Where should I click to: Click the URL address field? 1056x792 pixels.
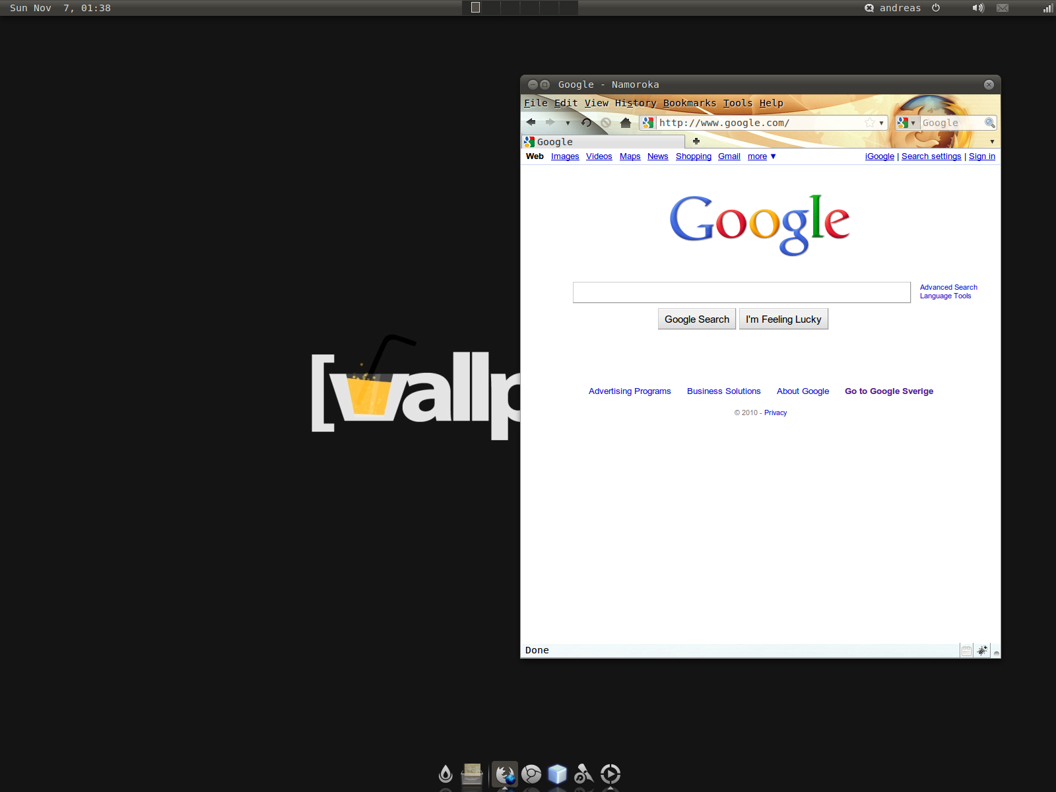click(x=759, y=123)
